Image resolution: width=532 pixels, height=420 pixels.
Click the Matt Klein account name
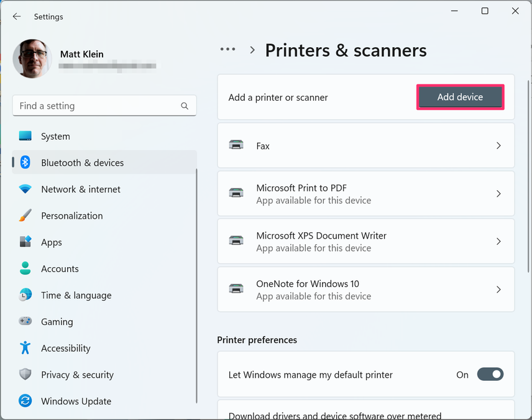[82, 54]
